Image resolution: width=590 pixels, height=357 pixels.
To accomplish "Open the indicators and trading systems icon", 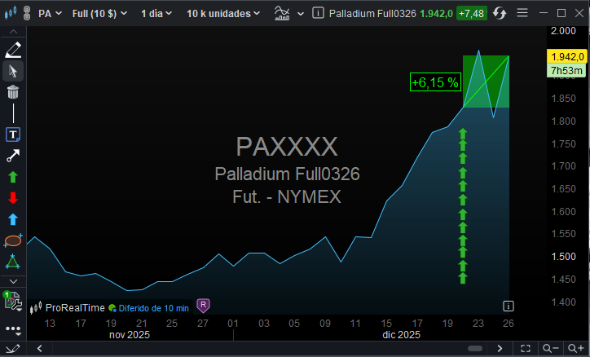I will click(282, 13).
